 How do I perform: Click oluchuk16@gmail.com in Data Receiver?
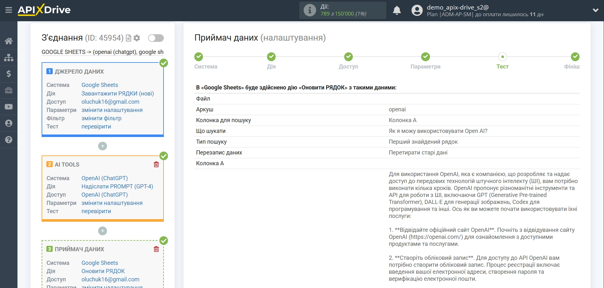111,279
